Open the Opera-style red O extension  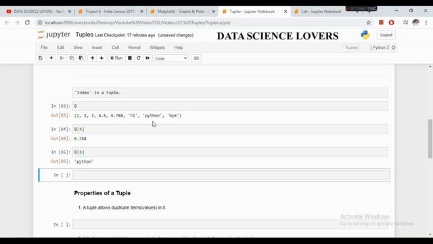tap(391, 22)
